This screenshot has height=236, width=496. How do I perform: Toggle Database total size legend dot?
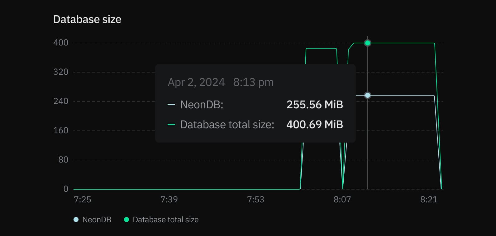pos(126,219)
